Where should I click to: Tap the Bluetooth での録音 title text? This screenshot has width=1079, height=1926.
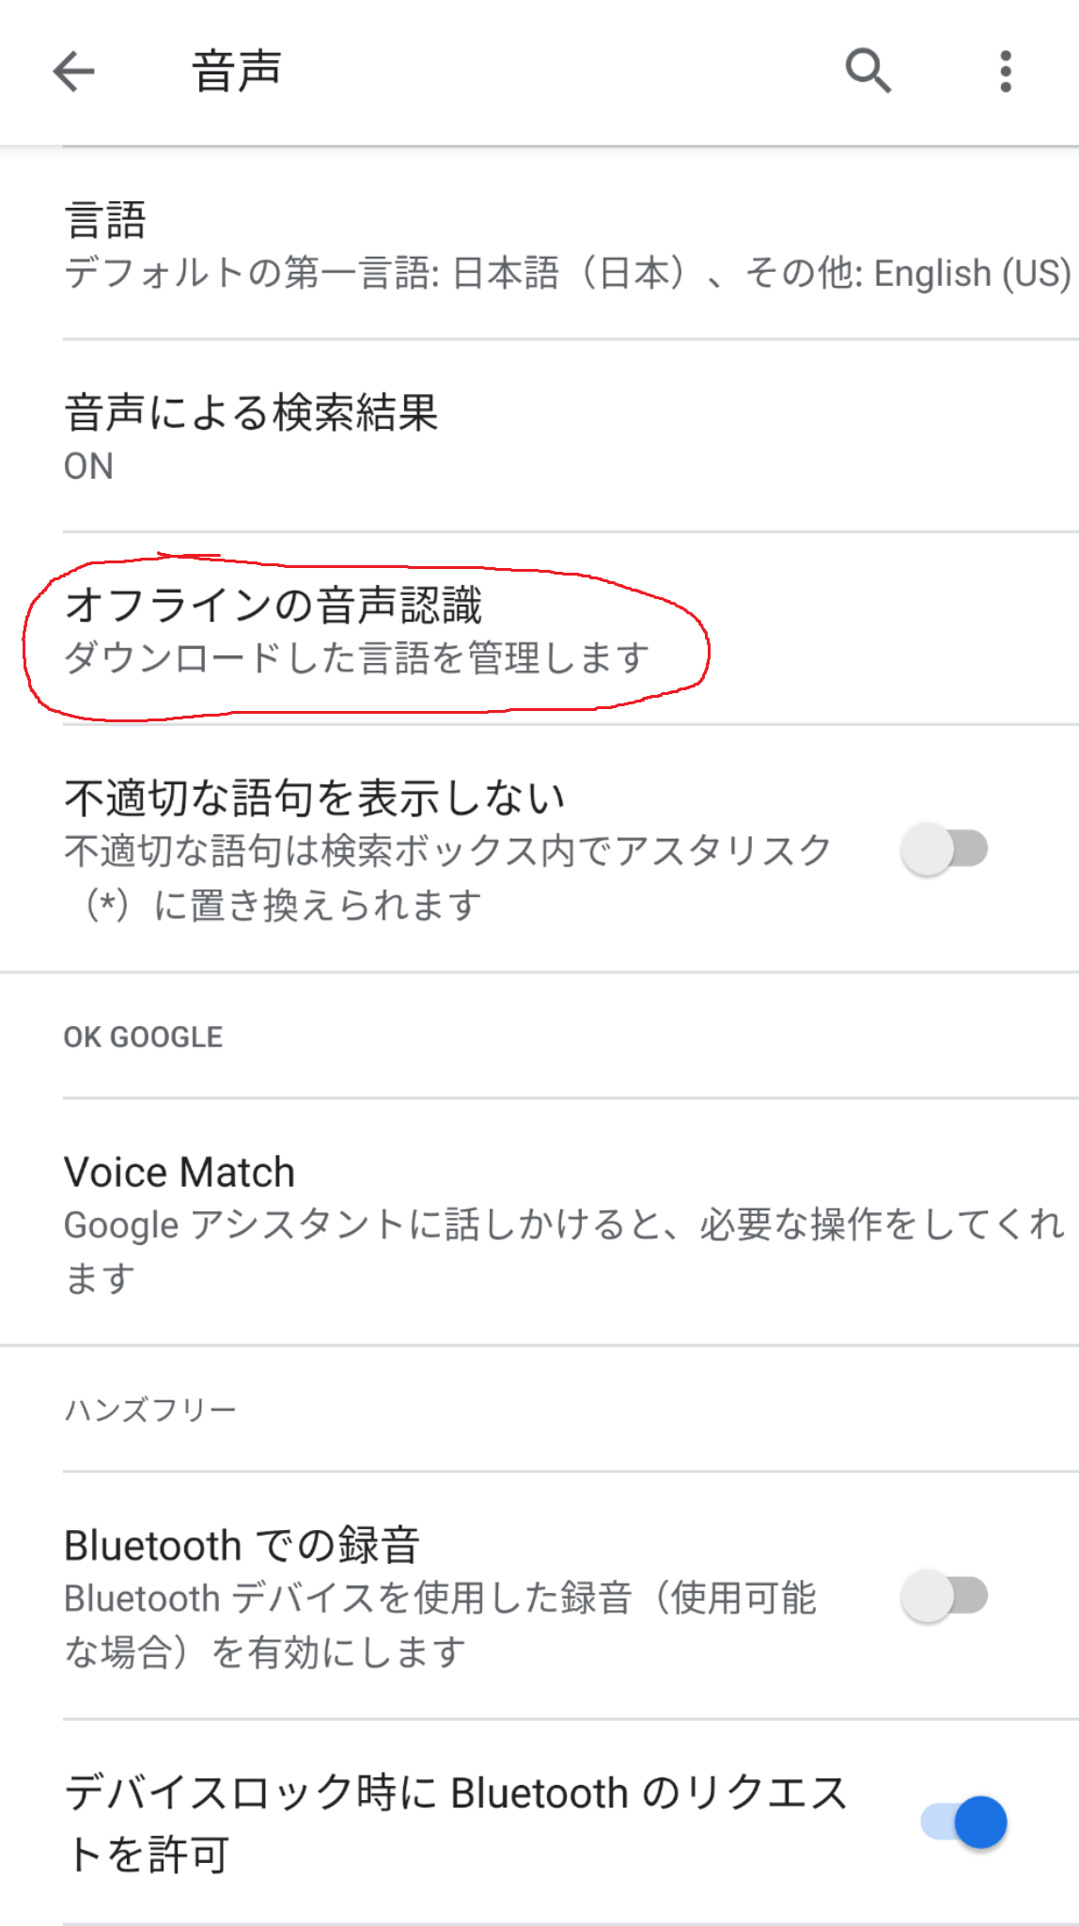tap(242, 1545)
